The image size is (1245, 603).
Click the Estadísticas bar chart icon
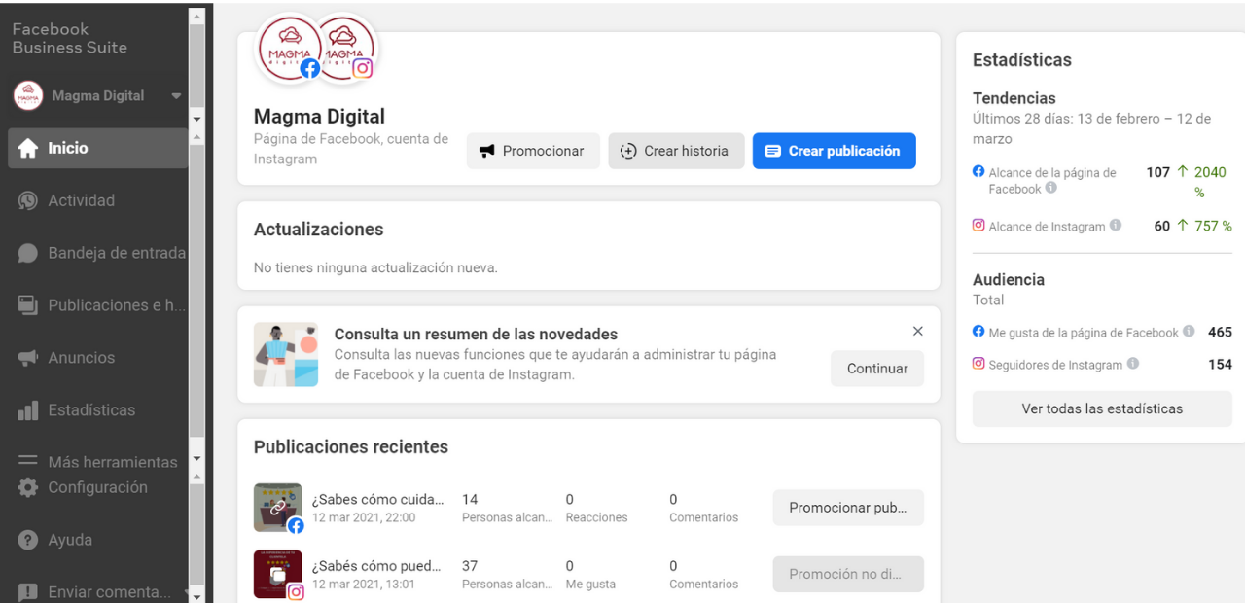click(x=28, y=410)
